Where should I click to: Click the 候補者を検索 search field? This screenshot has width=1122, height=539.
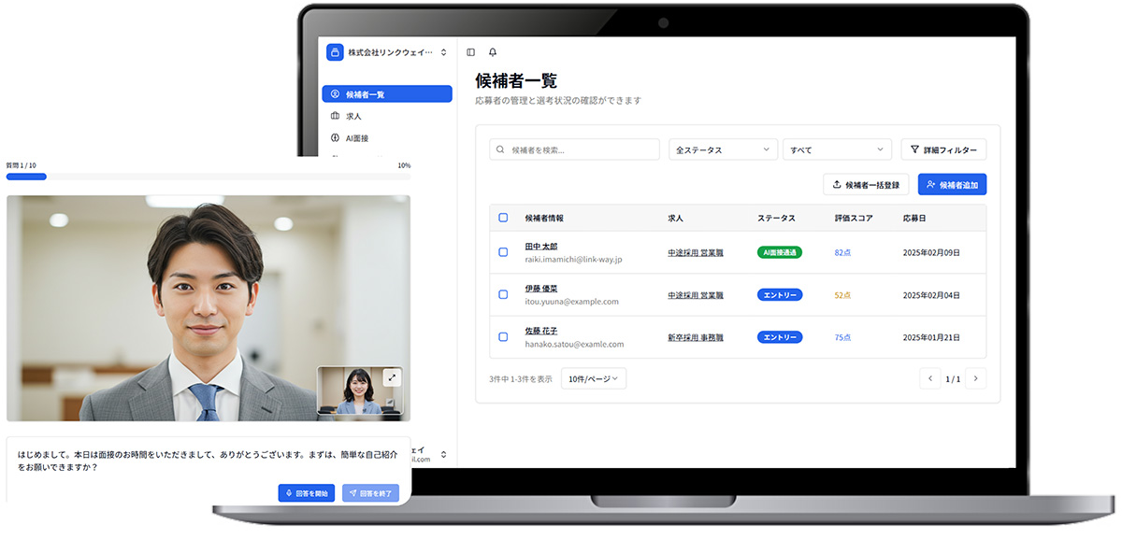coord(572,149)
